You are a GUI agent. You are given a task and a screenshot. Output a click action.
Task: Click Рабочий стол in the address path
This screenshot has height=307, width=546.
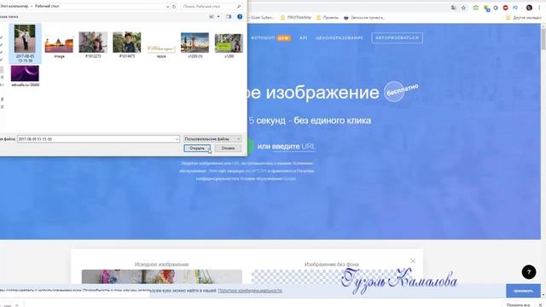[47, 6]
